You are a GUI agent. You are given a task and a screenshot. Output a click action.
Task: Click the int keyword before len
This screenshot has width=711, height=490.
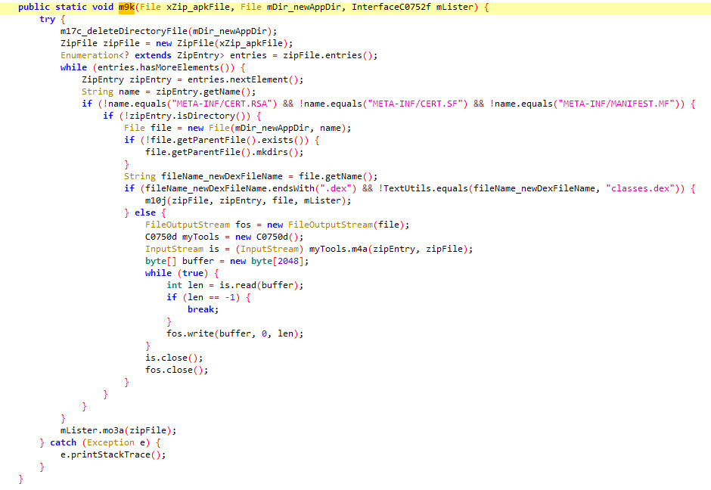point(174,285)
